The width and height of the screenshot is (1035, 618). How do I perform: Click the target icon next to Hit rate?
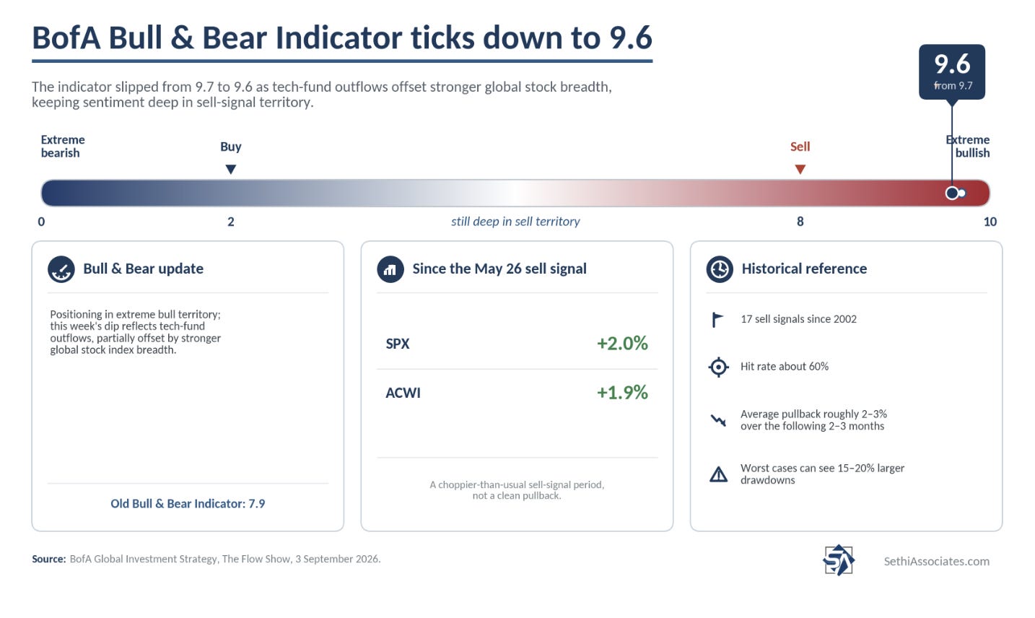(x=718, y=367)
